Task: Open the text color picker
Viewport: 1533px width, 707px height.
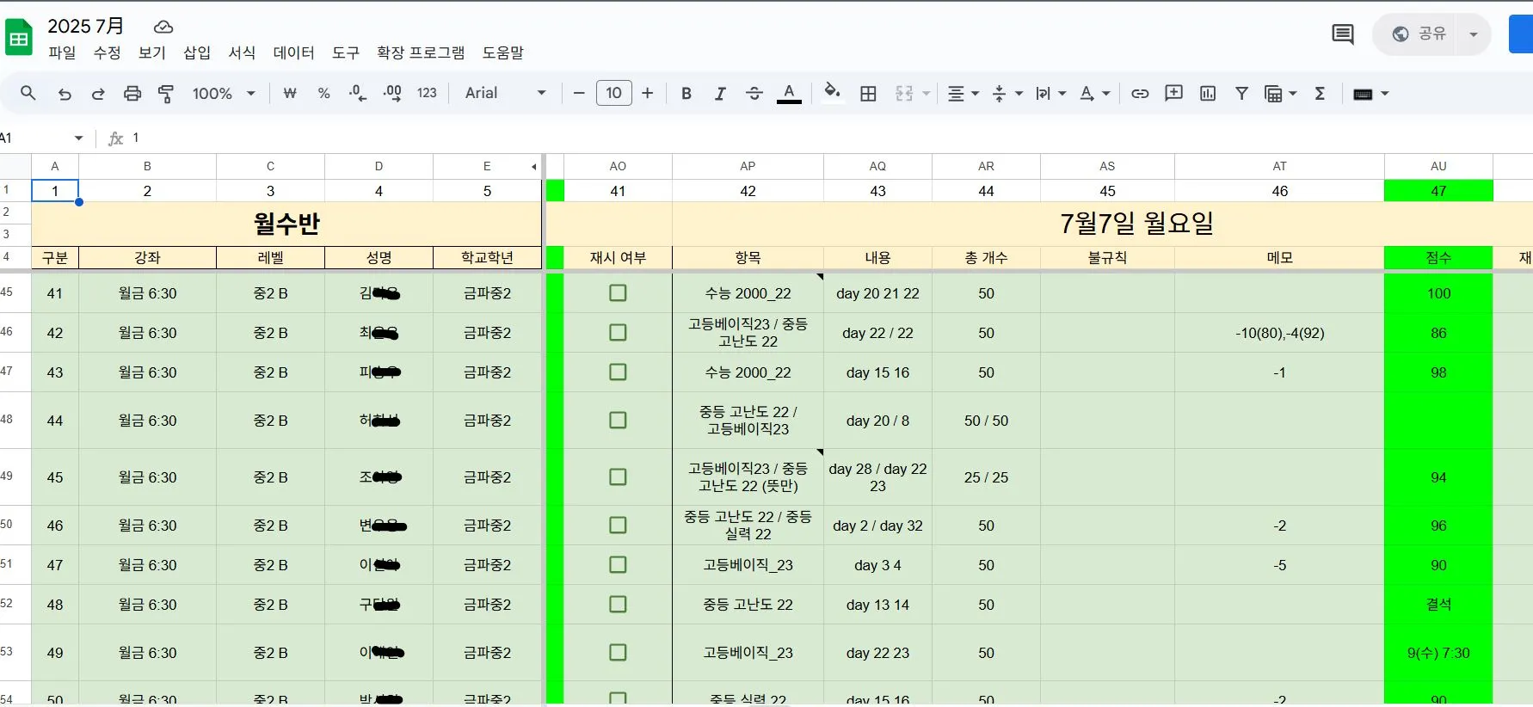Action: [x=789, y=93]
